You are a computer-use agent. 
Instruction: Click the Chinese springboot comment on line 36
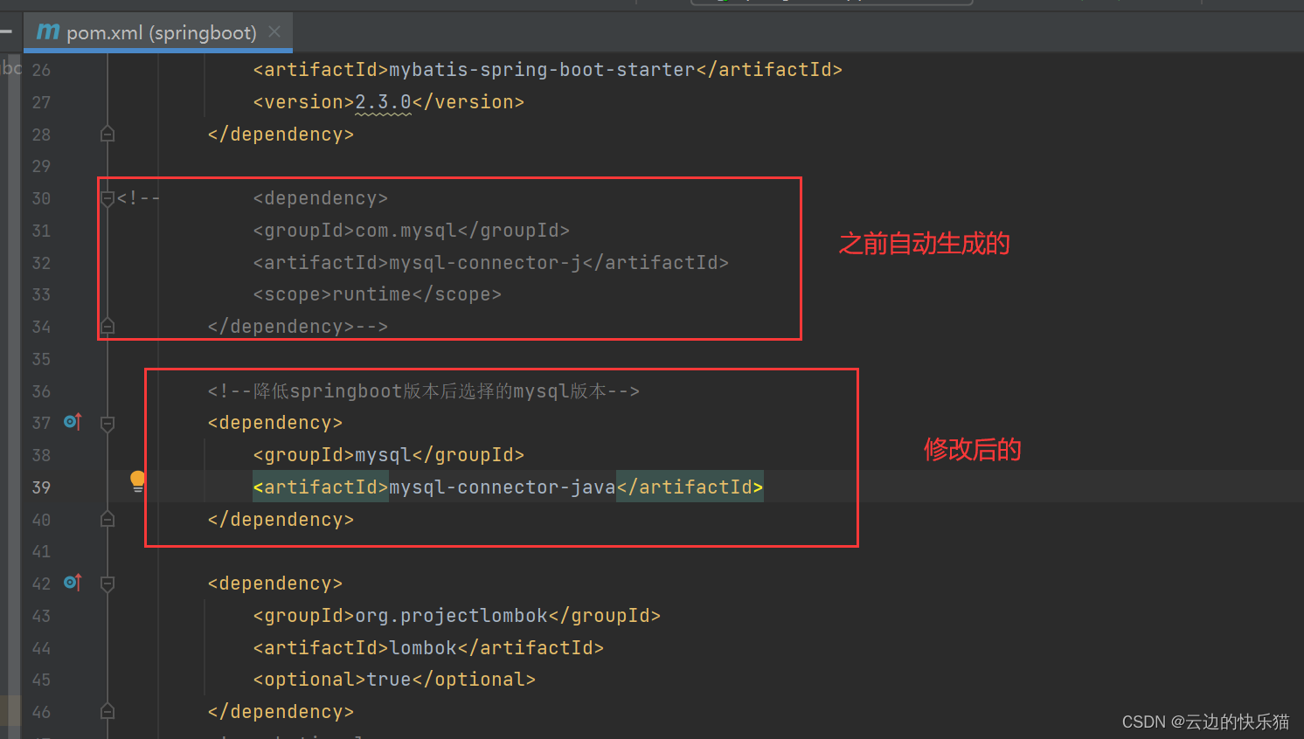[424, 391]
